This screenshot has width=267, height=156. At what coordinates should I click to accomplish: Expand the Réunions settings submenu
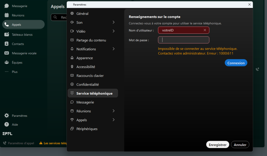[x=114, y=111]
